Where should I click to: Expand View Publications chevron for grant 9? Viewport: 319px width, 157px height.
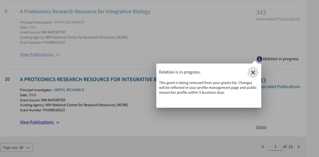[58, 55]
